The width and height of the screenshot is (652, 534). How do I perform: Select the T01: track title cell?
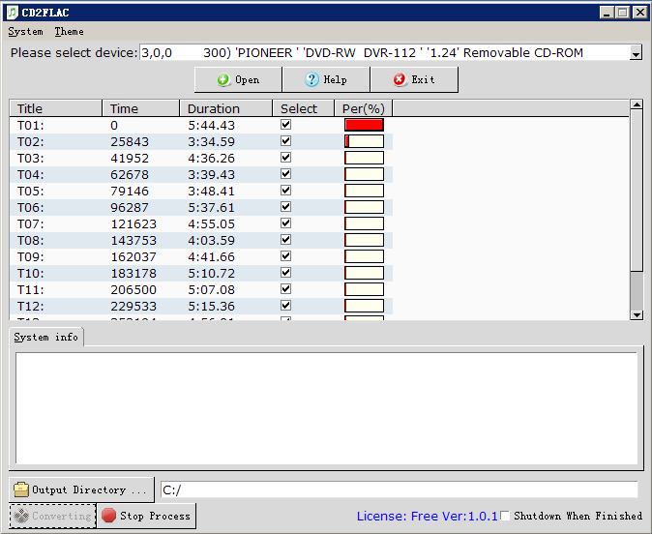[x=30, y=125]
